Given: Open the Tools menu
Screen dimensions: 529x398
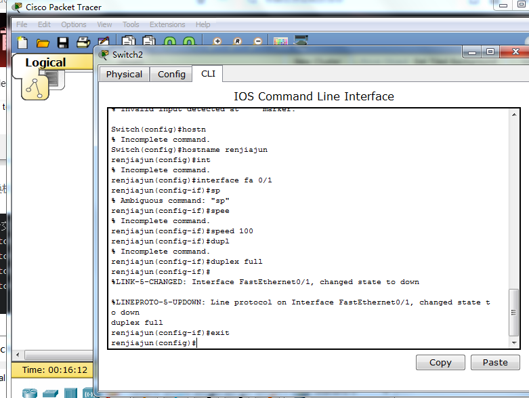Looking at the screenshot, I should (x=131, y=24).
